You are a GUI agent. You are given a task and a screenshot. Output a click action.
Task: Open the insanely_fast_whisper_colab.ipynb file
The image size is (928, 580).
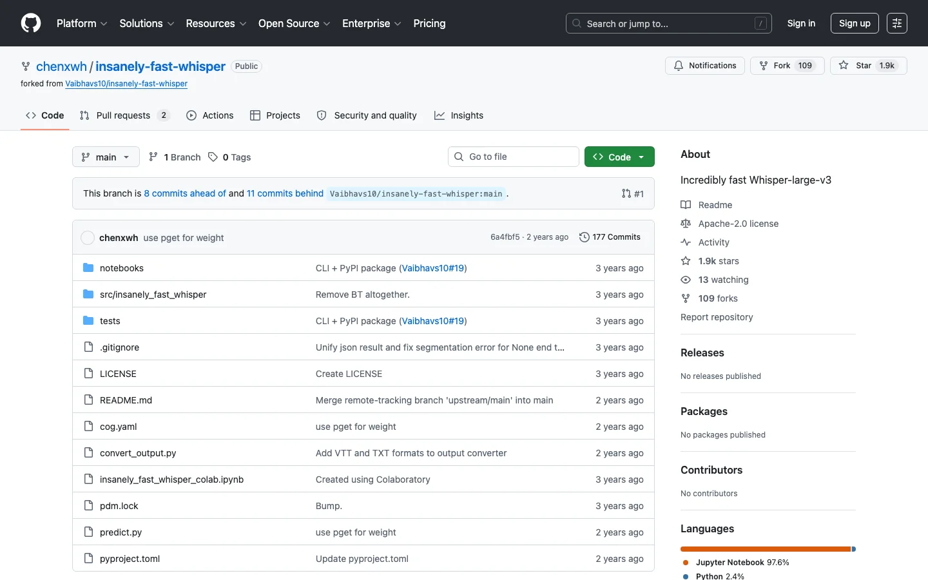(171, 479)
